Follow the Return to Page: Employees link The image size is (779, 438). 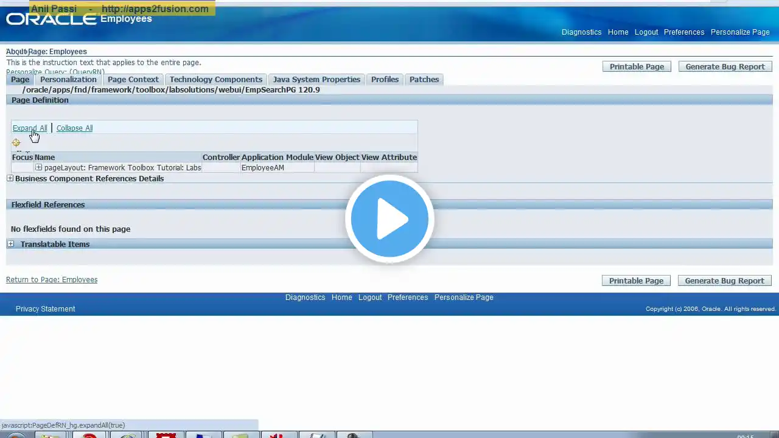[52, 280]
